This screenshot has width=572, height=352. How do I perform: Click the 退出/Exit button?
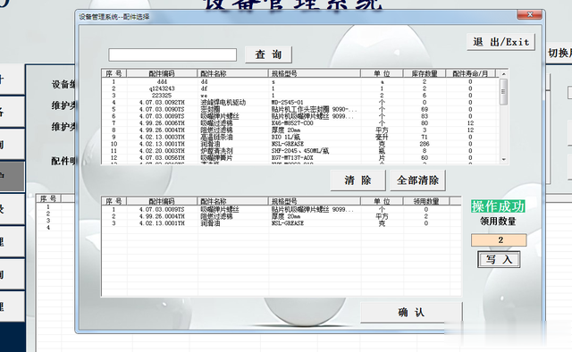tap(500, 42)
